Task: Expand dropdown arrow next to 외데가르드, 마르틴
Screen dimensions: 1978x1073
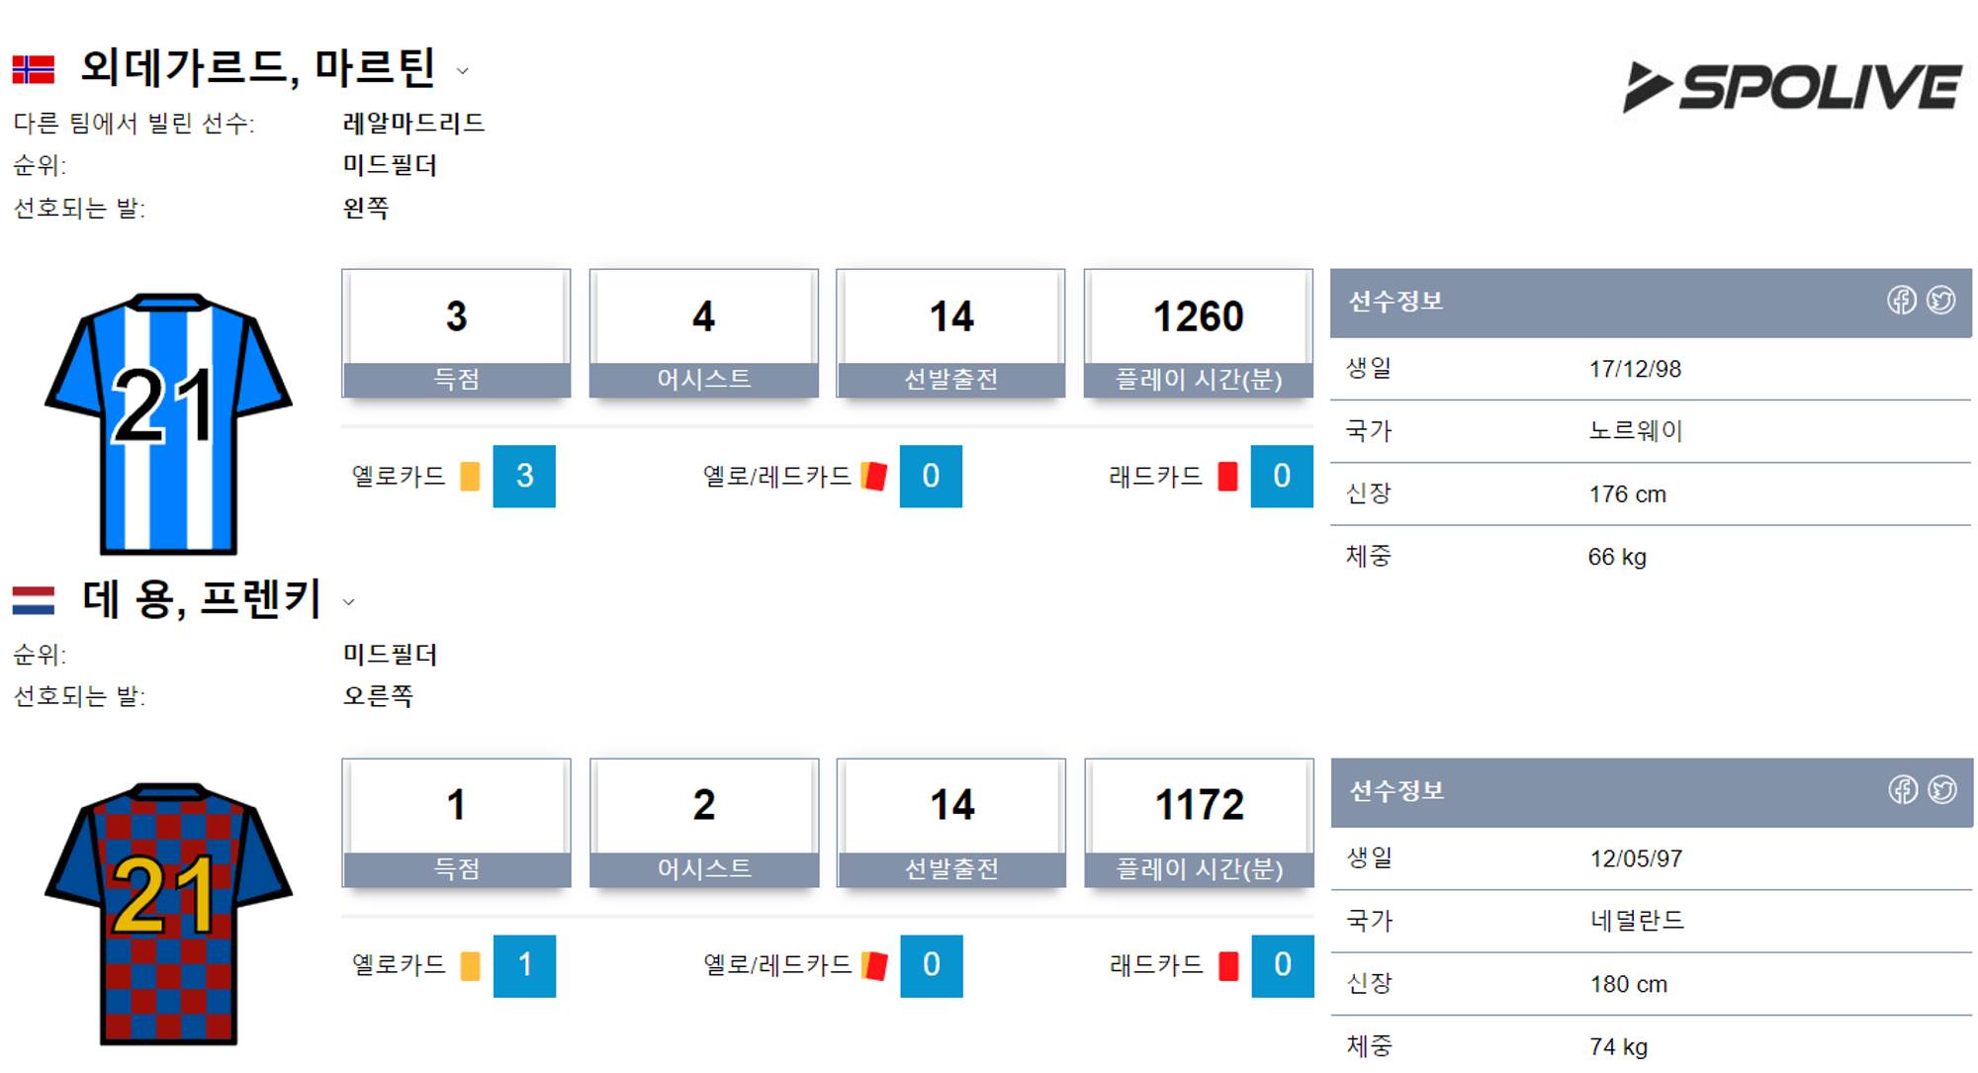Action: [462, 71]
